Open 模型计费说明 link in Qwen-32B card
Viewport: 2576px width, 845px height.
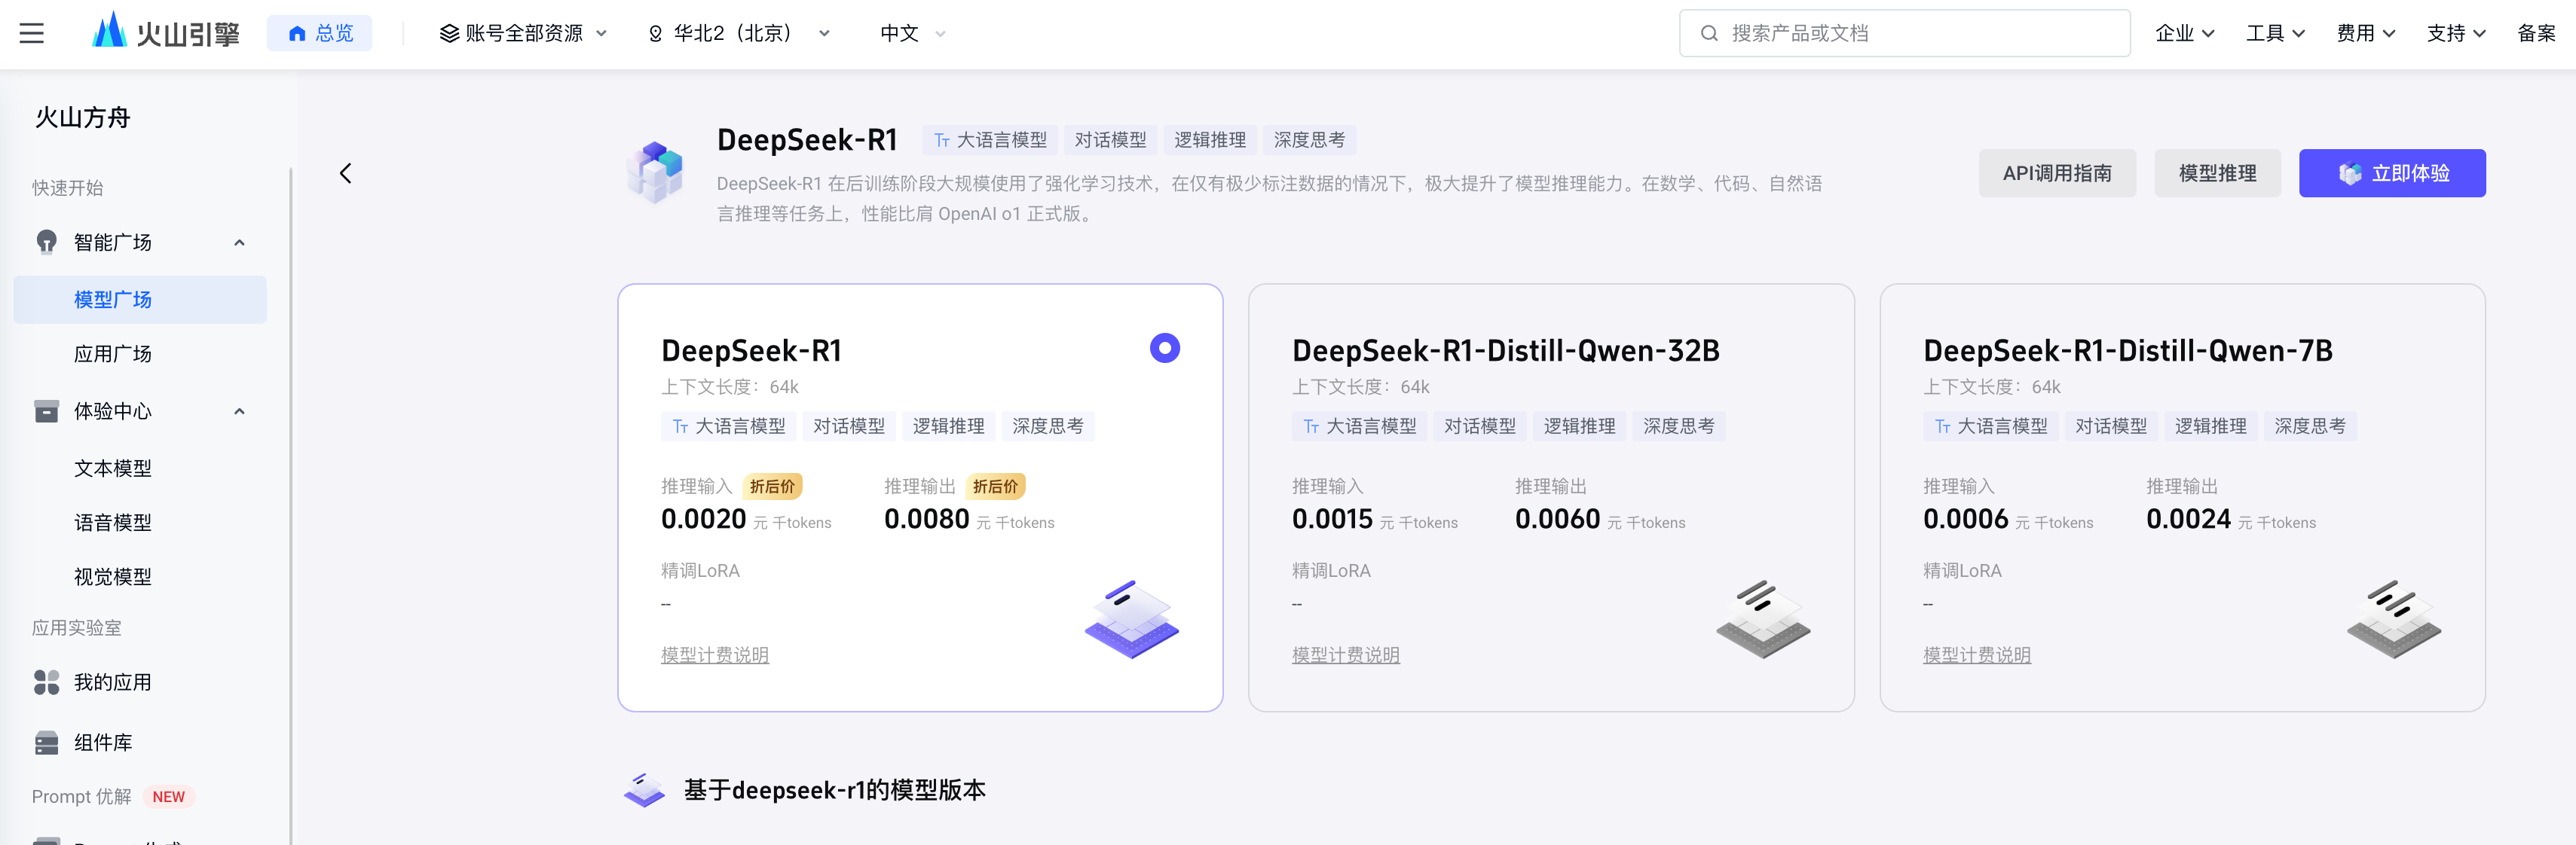1346,655
